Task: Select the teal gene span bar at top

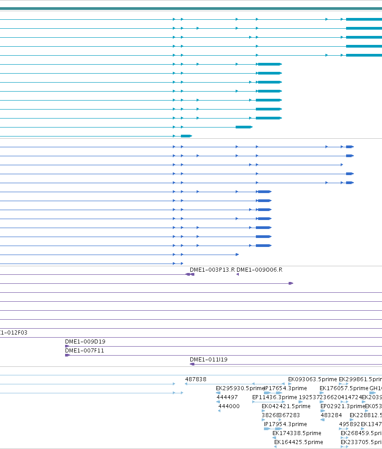Action: tap(191, 9)
